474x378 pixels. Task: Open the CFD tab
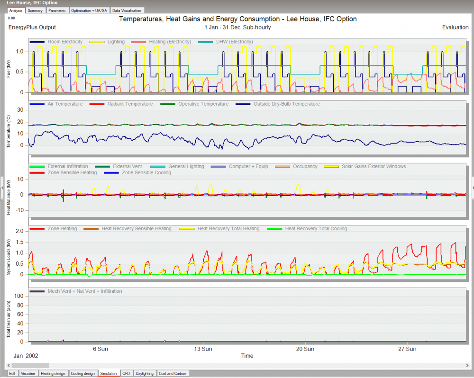pyautogui.click(x=126, y=373)
